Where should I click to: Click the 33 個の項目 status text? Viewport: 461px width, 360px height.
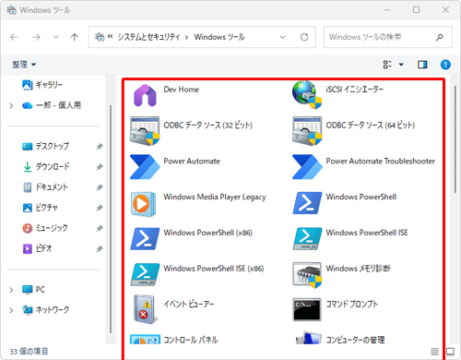coord(29,352)
